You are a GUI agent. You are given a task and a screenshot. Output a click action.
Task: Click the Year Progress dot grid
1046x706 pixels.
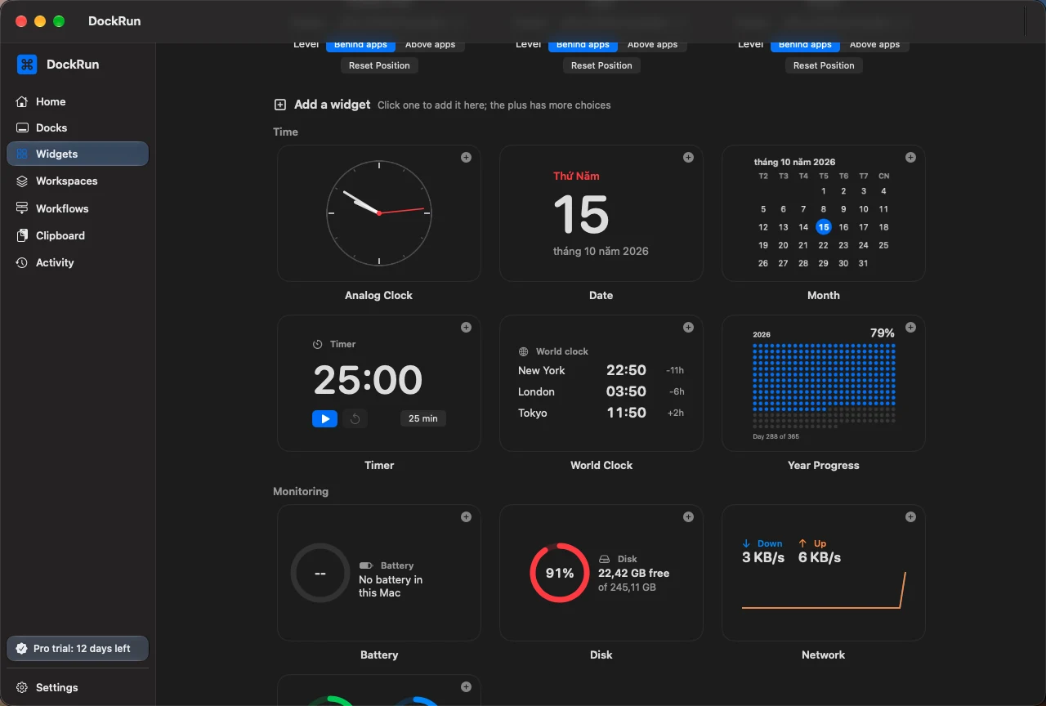coord(824,386)
